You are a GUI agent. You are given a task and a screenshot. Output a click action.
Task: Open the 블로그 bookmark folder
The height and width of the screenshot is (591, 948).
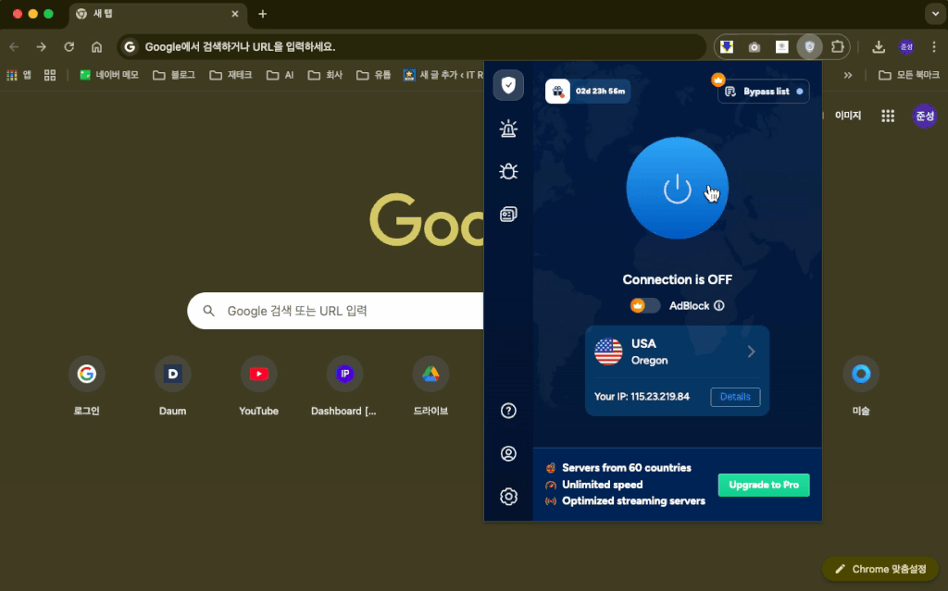pyautogui.click(x=174, y=75)
